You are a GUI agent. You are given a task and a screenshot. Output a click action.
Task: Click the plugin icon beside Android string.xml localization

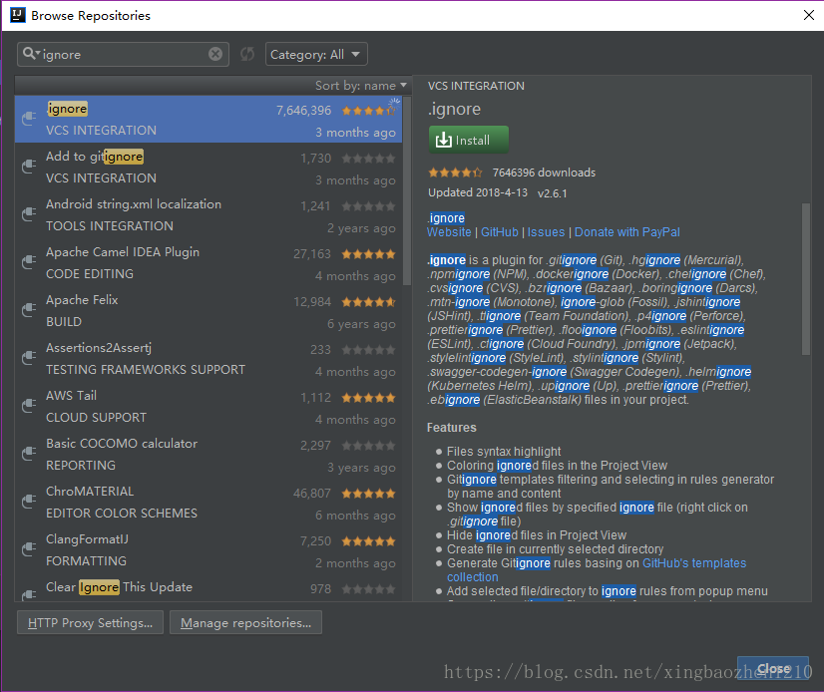click(x=29, y=215)
